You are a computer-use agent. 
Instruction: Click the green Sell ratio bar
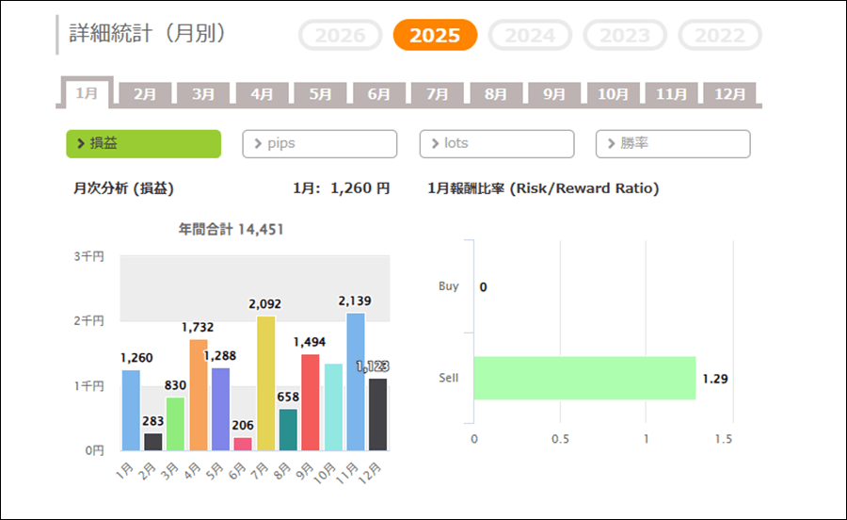(583, 378)
